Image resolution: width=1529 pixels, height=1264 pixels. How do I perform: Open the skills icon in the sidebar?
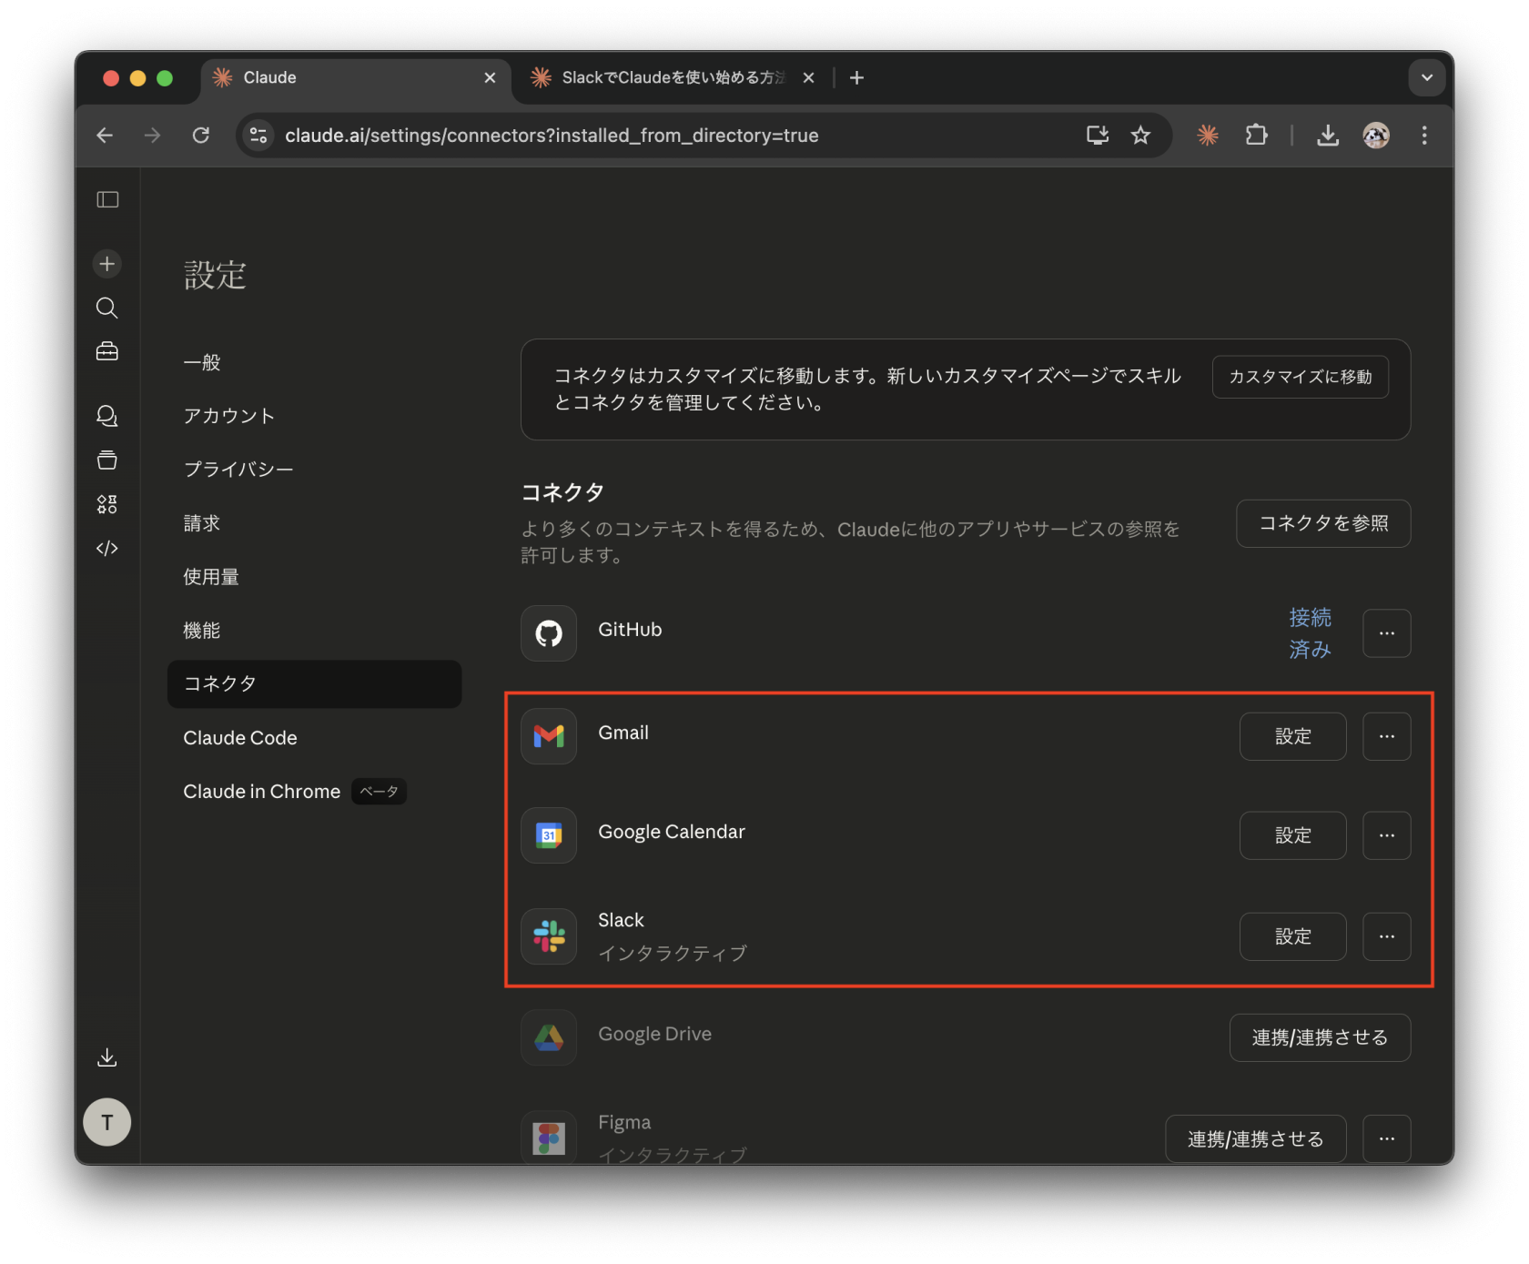(x=106, y=504)
